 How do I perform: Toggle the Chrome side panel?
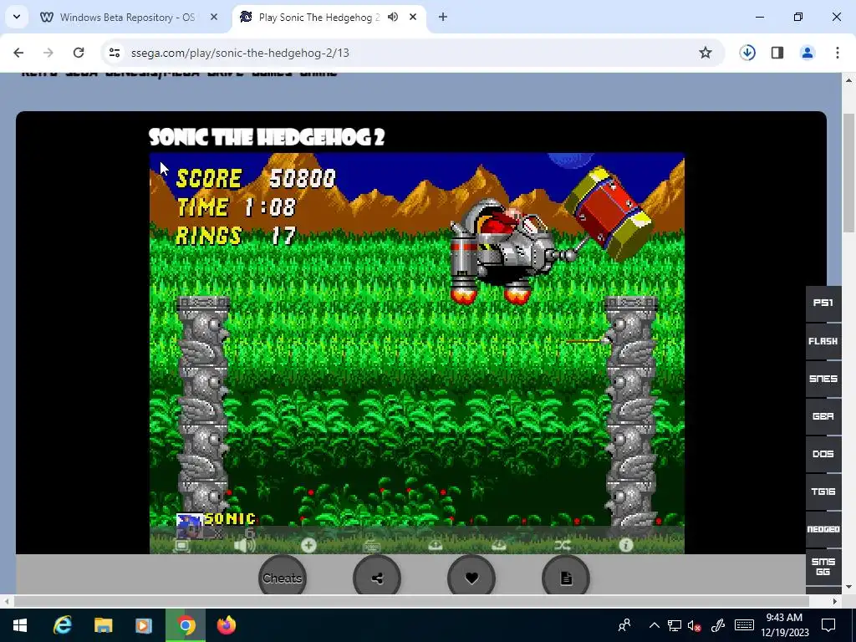(777, 53)
